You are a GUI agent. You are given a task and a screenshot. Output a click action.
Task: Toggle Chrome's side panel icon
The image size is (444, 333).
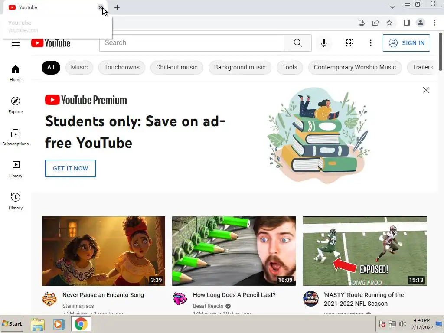pyautogui.click(x=407, y=23)
